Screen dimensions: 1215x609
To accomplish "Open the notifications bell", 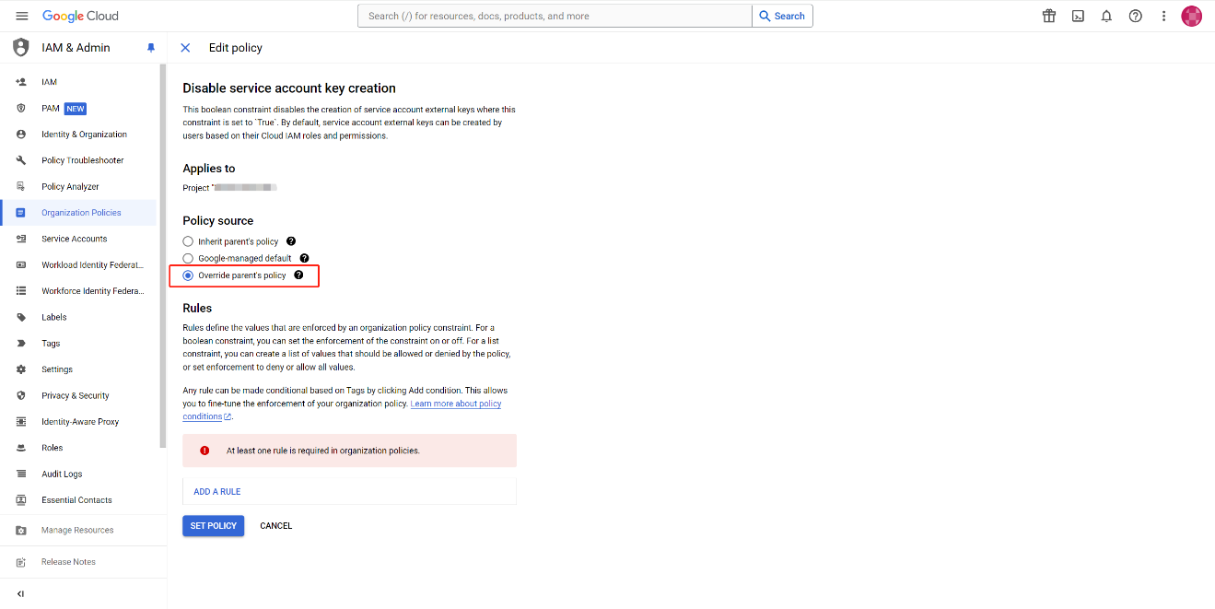I will 1106,16.
